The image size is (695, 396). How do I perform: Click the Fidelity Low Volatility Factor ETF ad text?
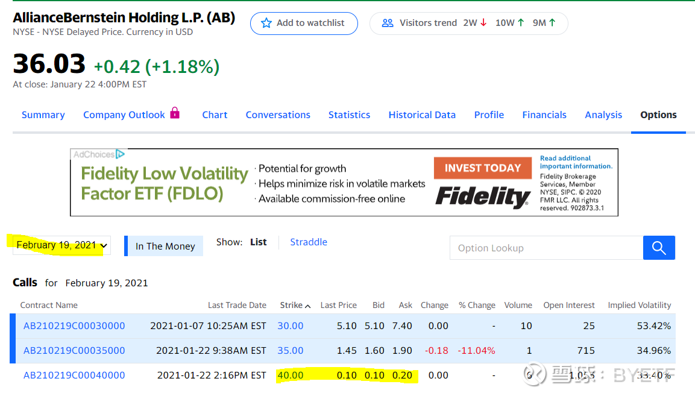pyautogui.click(x=164, y=183)
